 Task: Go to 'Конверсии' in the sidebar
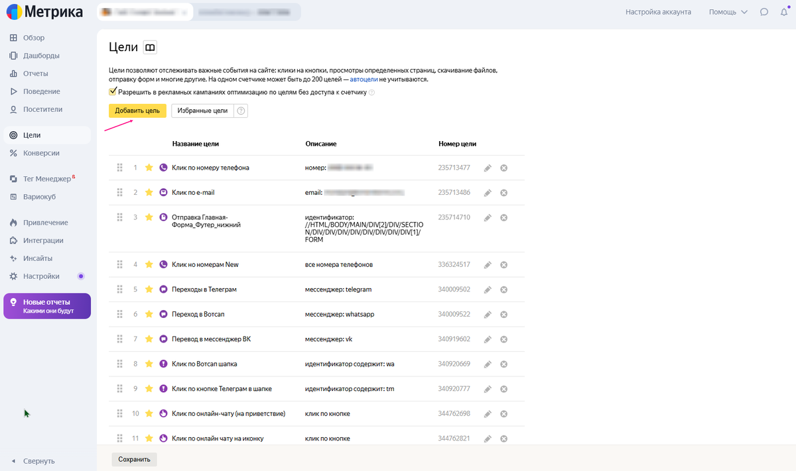[x=41, y=153]
